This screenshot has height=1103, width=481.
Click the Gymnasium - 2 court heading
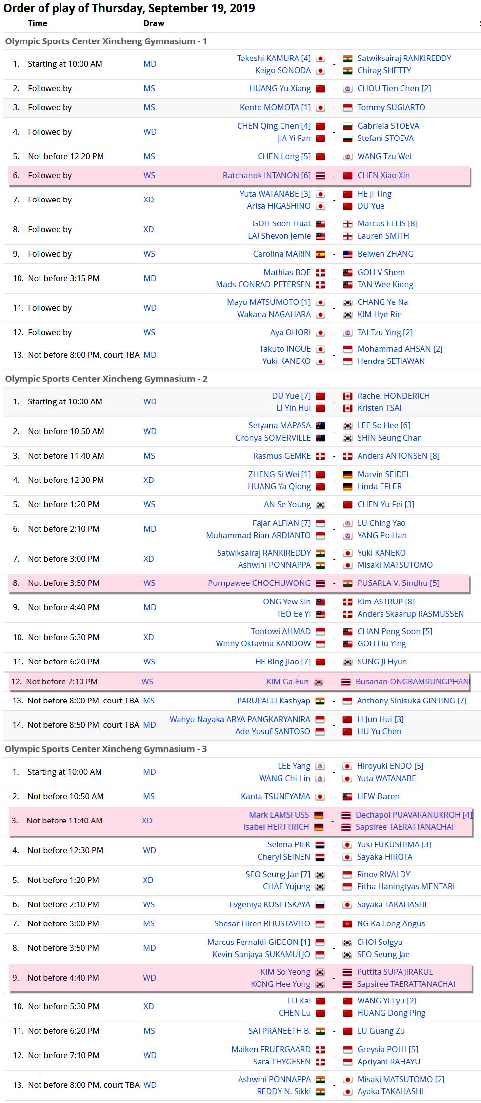click(106, 379)
